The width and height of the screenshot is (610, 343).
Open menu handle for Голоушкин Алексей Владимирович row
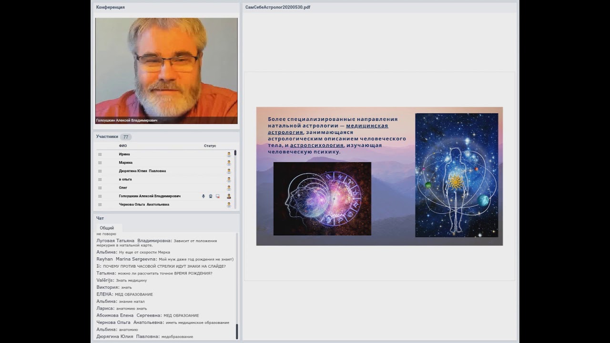click(100, 196)
